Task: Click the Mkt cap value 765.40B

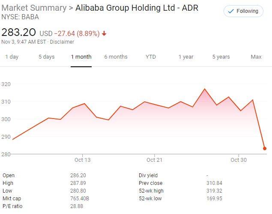Action: coord(80,198)
